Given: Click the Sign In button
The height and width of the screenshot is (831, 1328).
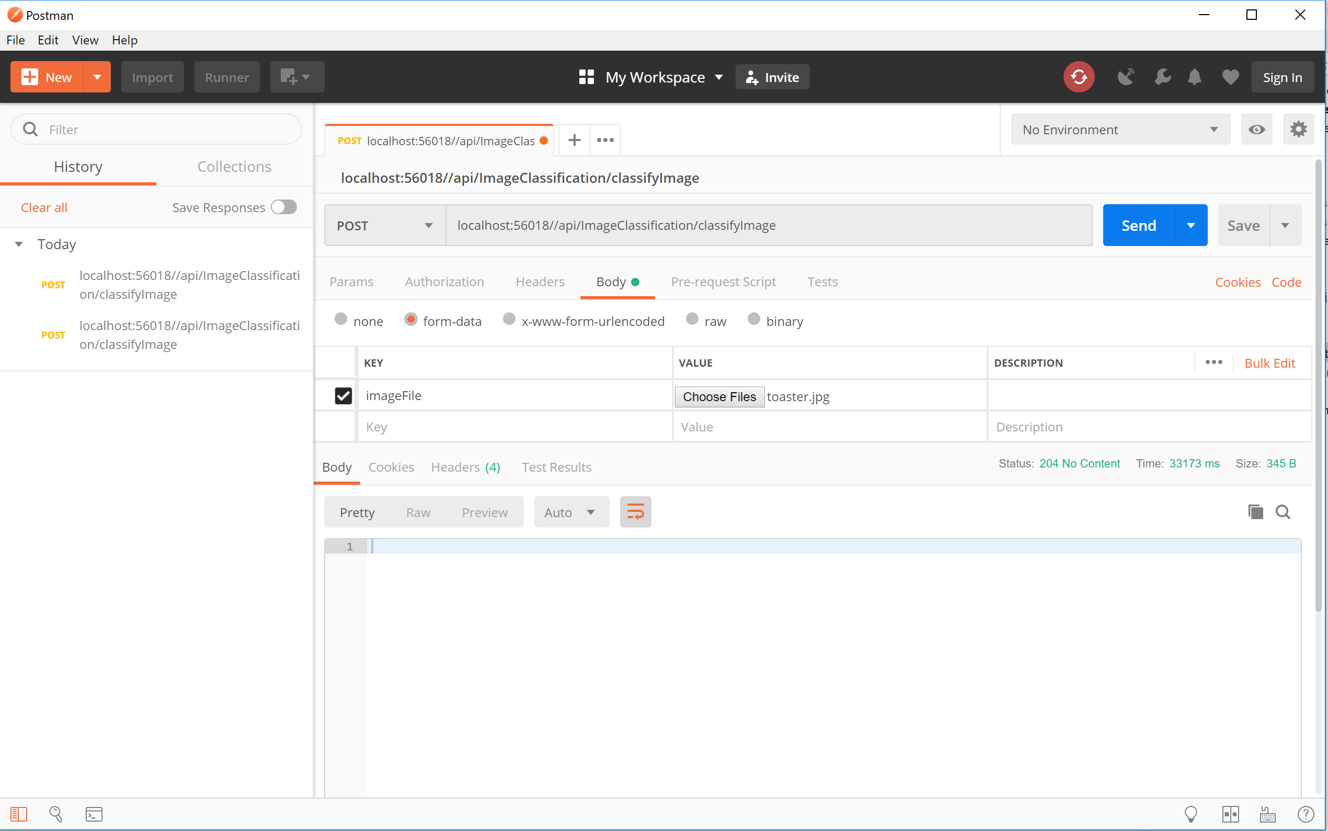Looking at the screenshot, I should pos(1283,77).
